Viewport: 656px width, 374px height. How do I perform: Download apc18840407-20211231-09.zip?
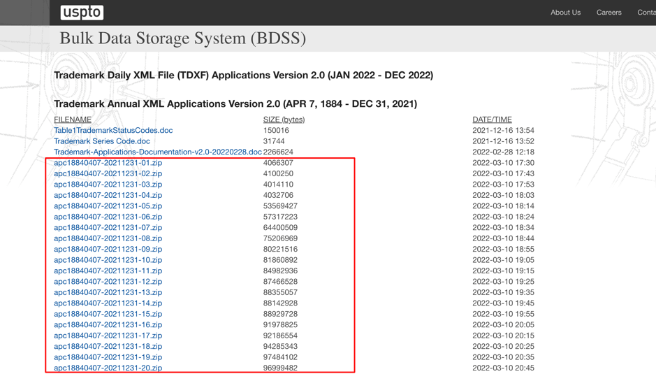108,249
